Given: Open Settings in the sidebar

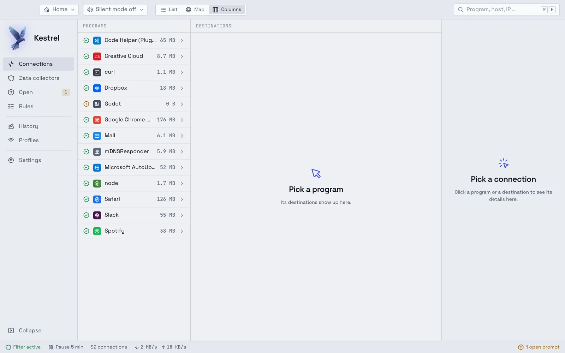Looking at the screenshot, I should pyautogui.click(x=38, y=160).
